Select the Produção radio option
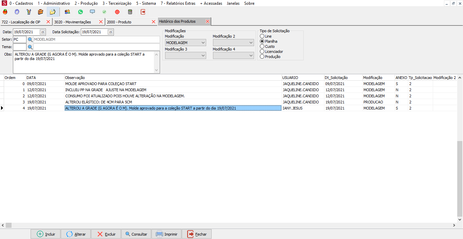The width and height of the screenshot is (463, 239). click(262, 57)
